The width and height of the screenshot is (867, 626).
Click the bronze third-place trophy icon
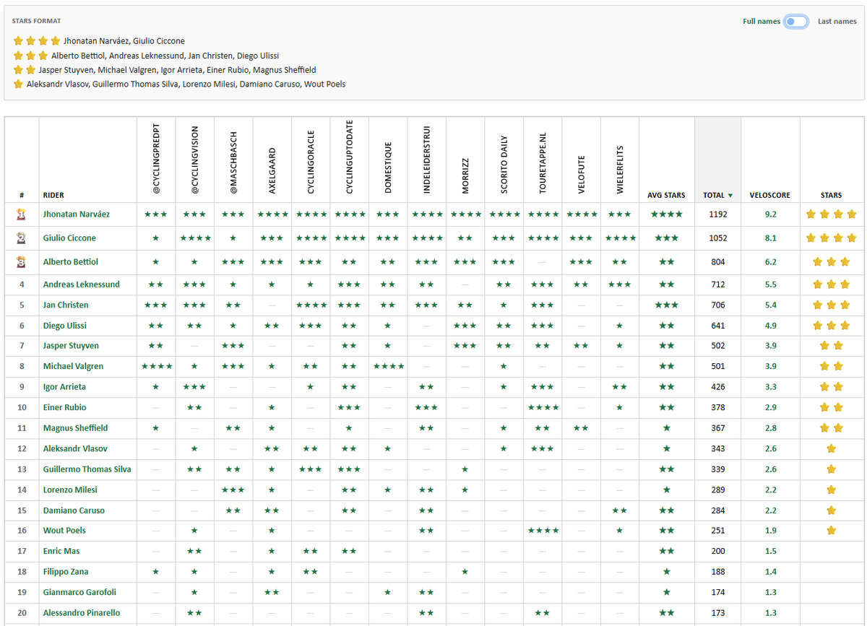click(x=22, y=261)
